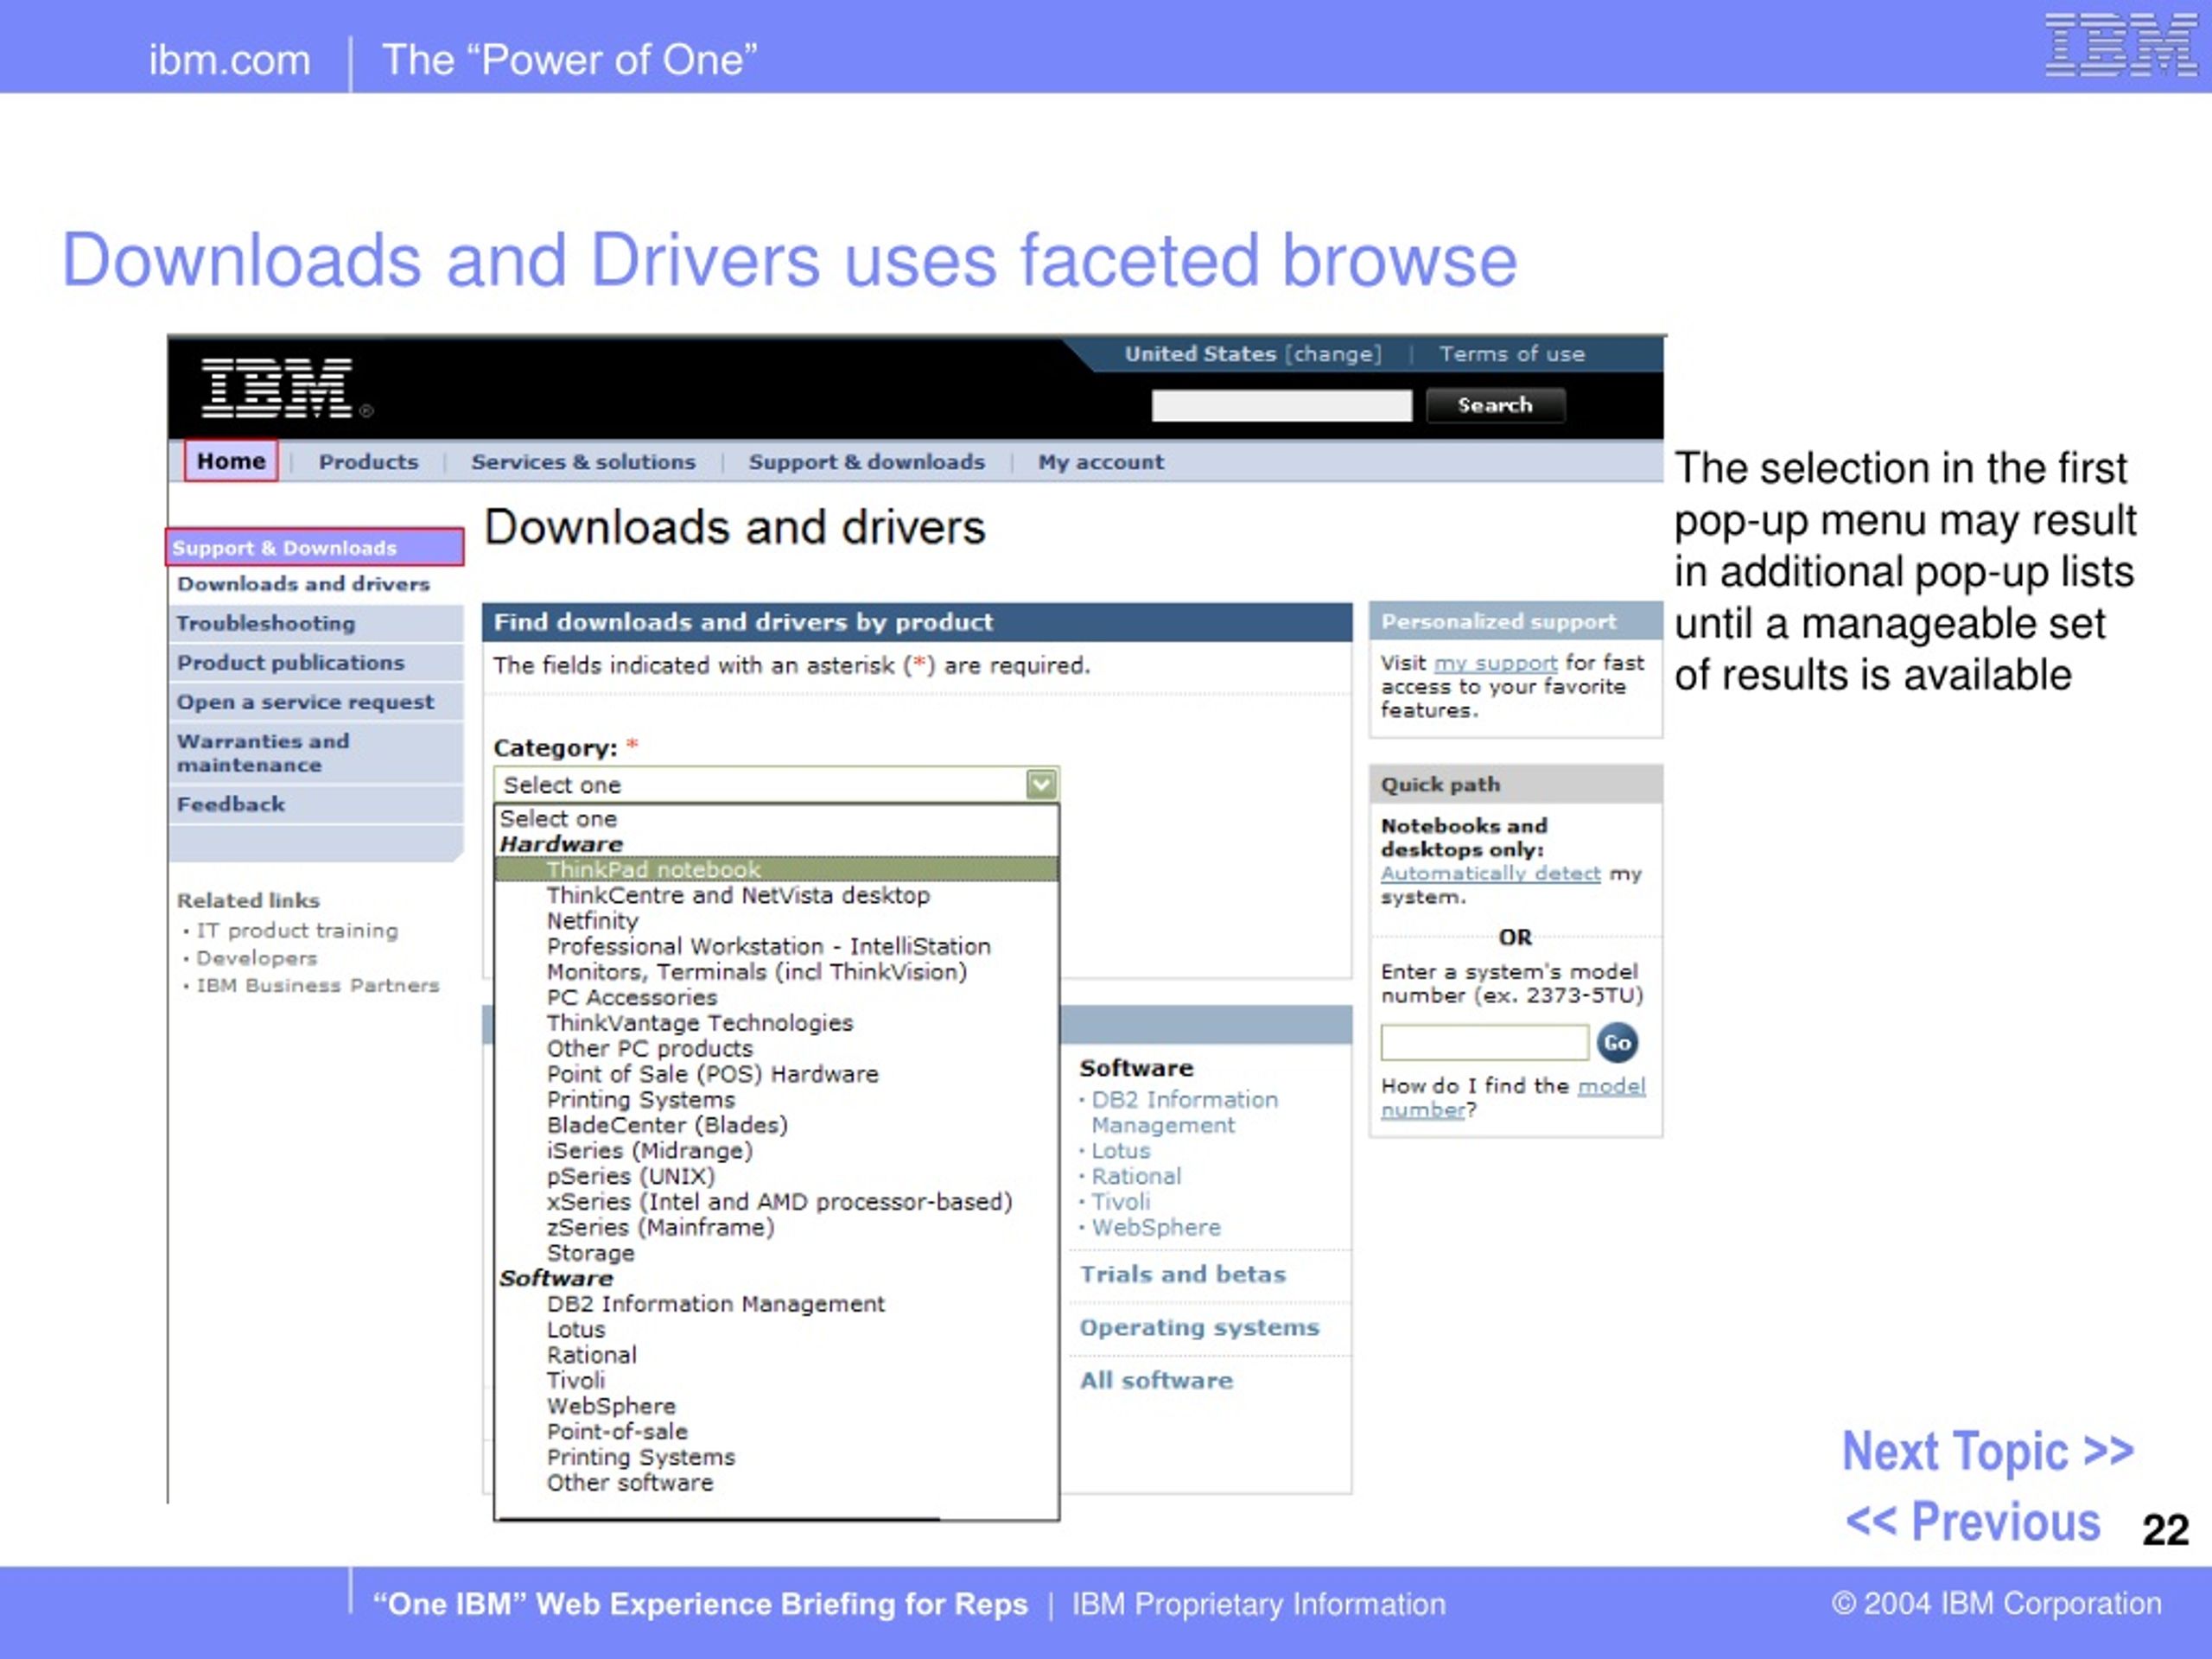Choose ThinkCentre and NetVista desktop option

tap(738, 895)
